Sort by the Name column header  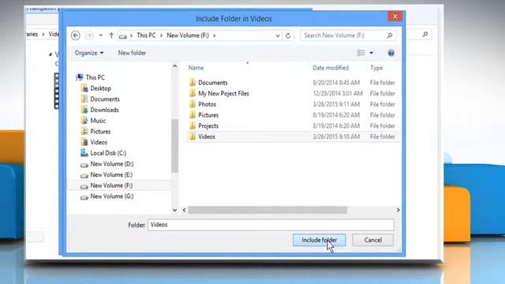196,68
